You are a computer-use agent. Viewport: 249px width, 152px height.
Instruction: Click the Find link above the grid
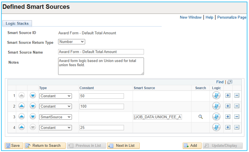220,82
